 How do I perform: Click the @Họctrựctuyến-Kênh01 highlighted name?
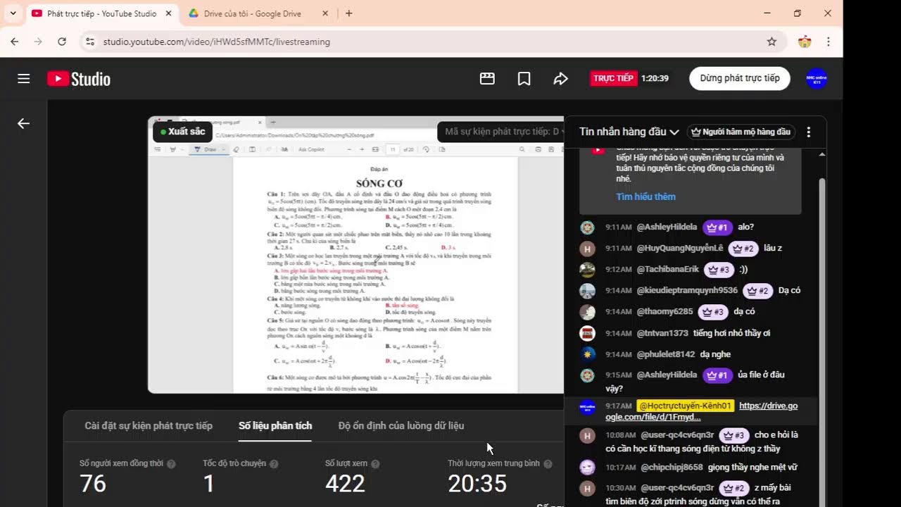point(686,406)
